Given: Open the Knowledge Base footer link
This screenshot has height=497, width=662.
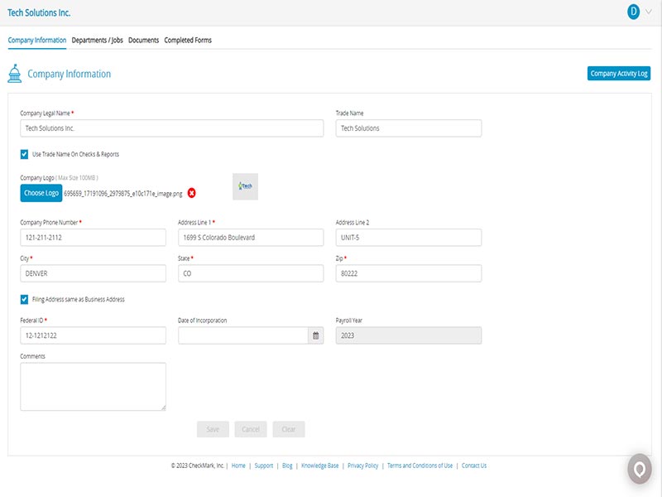Looking at the screenshot, I should 319,466.
